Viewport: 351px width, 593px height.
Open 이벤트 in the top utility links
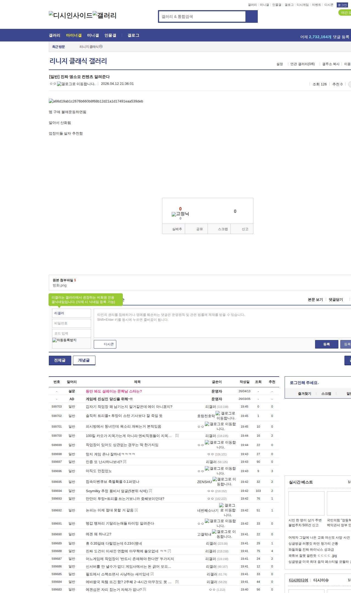pyautogui.click(x=316, y=5)
